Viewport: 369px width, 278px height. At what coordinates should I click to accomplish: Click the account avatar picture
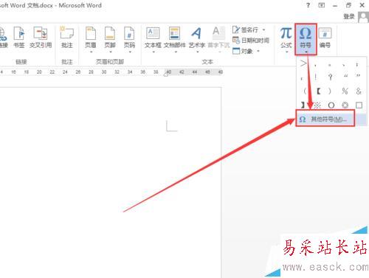[363, 17]
